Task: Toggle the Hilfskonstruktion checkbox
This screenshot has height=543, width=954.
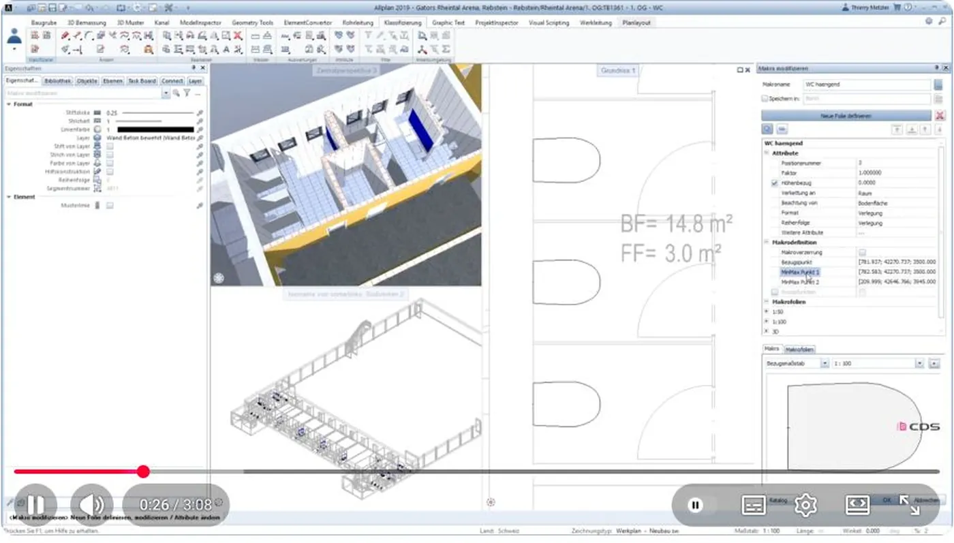Action: tap(110, 172)
